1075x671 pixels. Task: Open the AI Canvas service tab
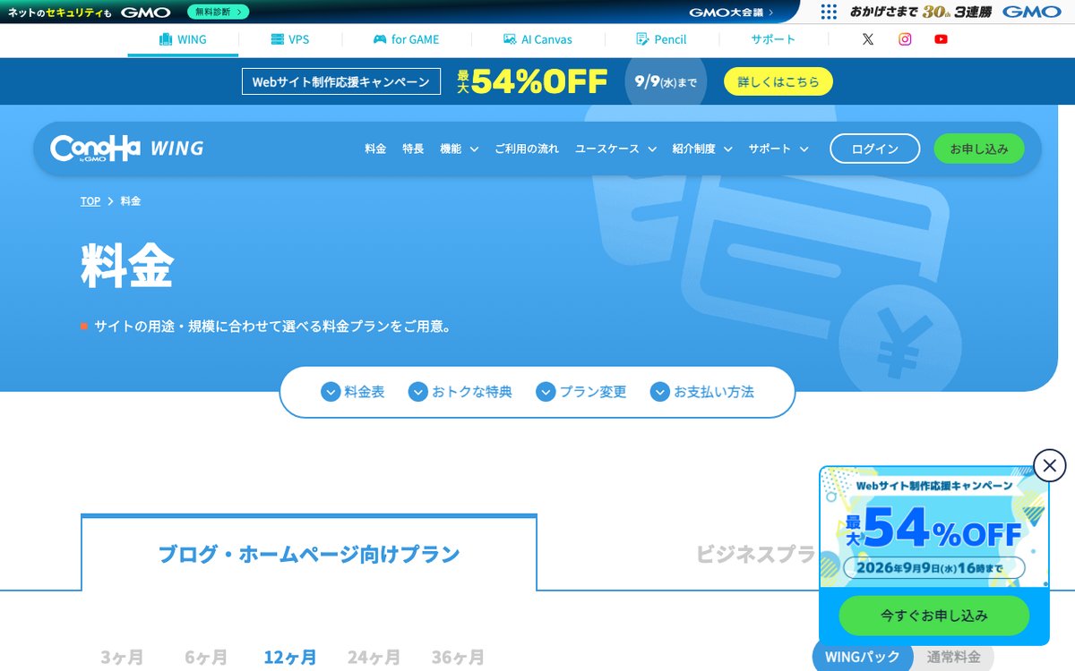[x=537, y=39]
